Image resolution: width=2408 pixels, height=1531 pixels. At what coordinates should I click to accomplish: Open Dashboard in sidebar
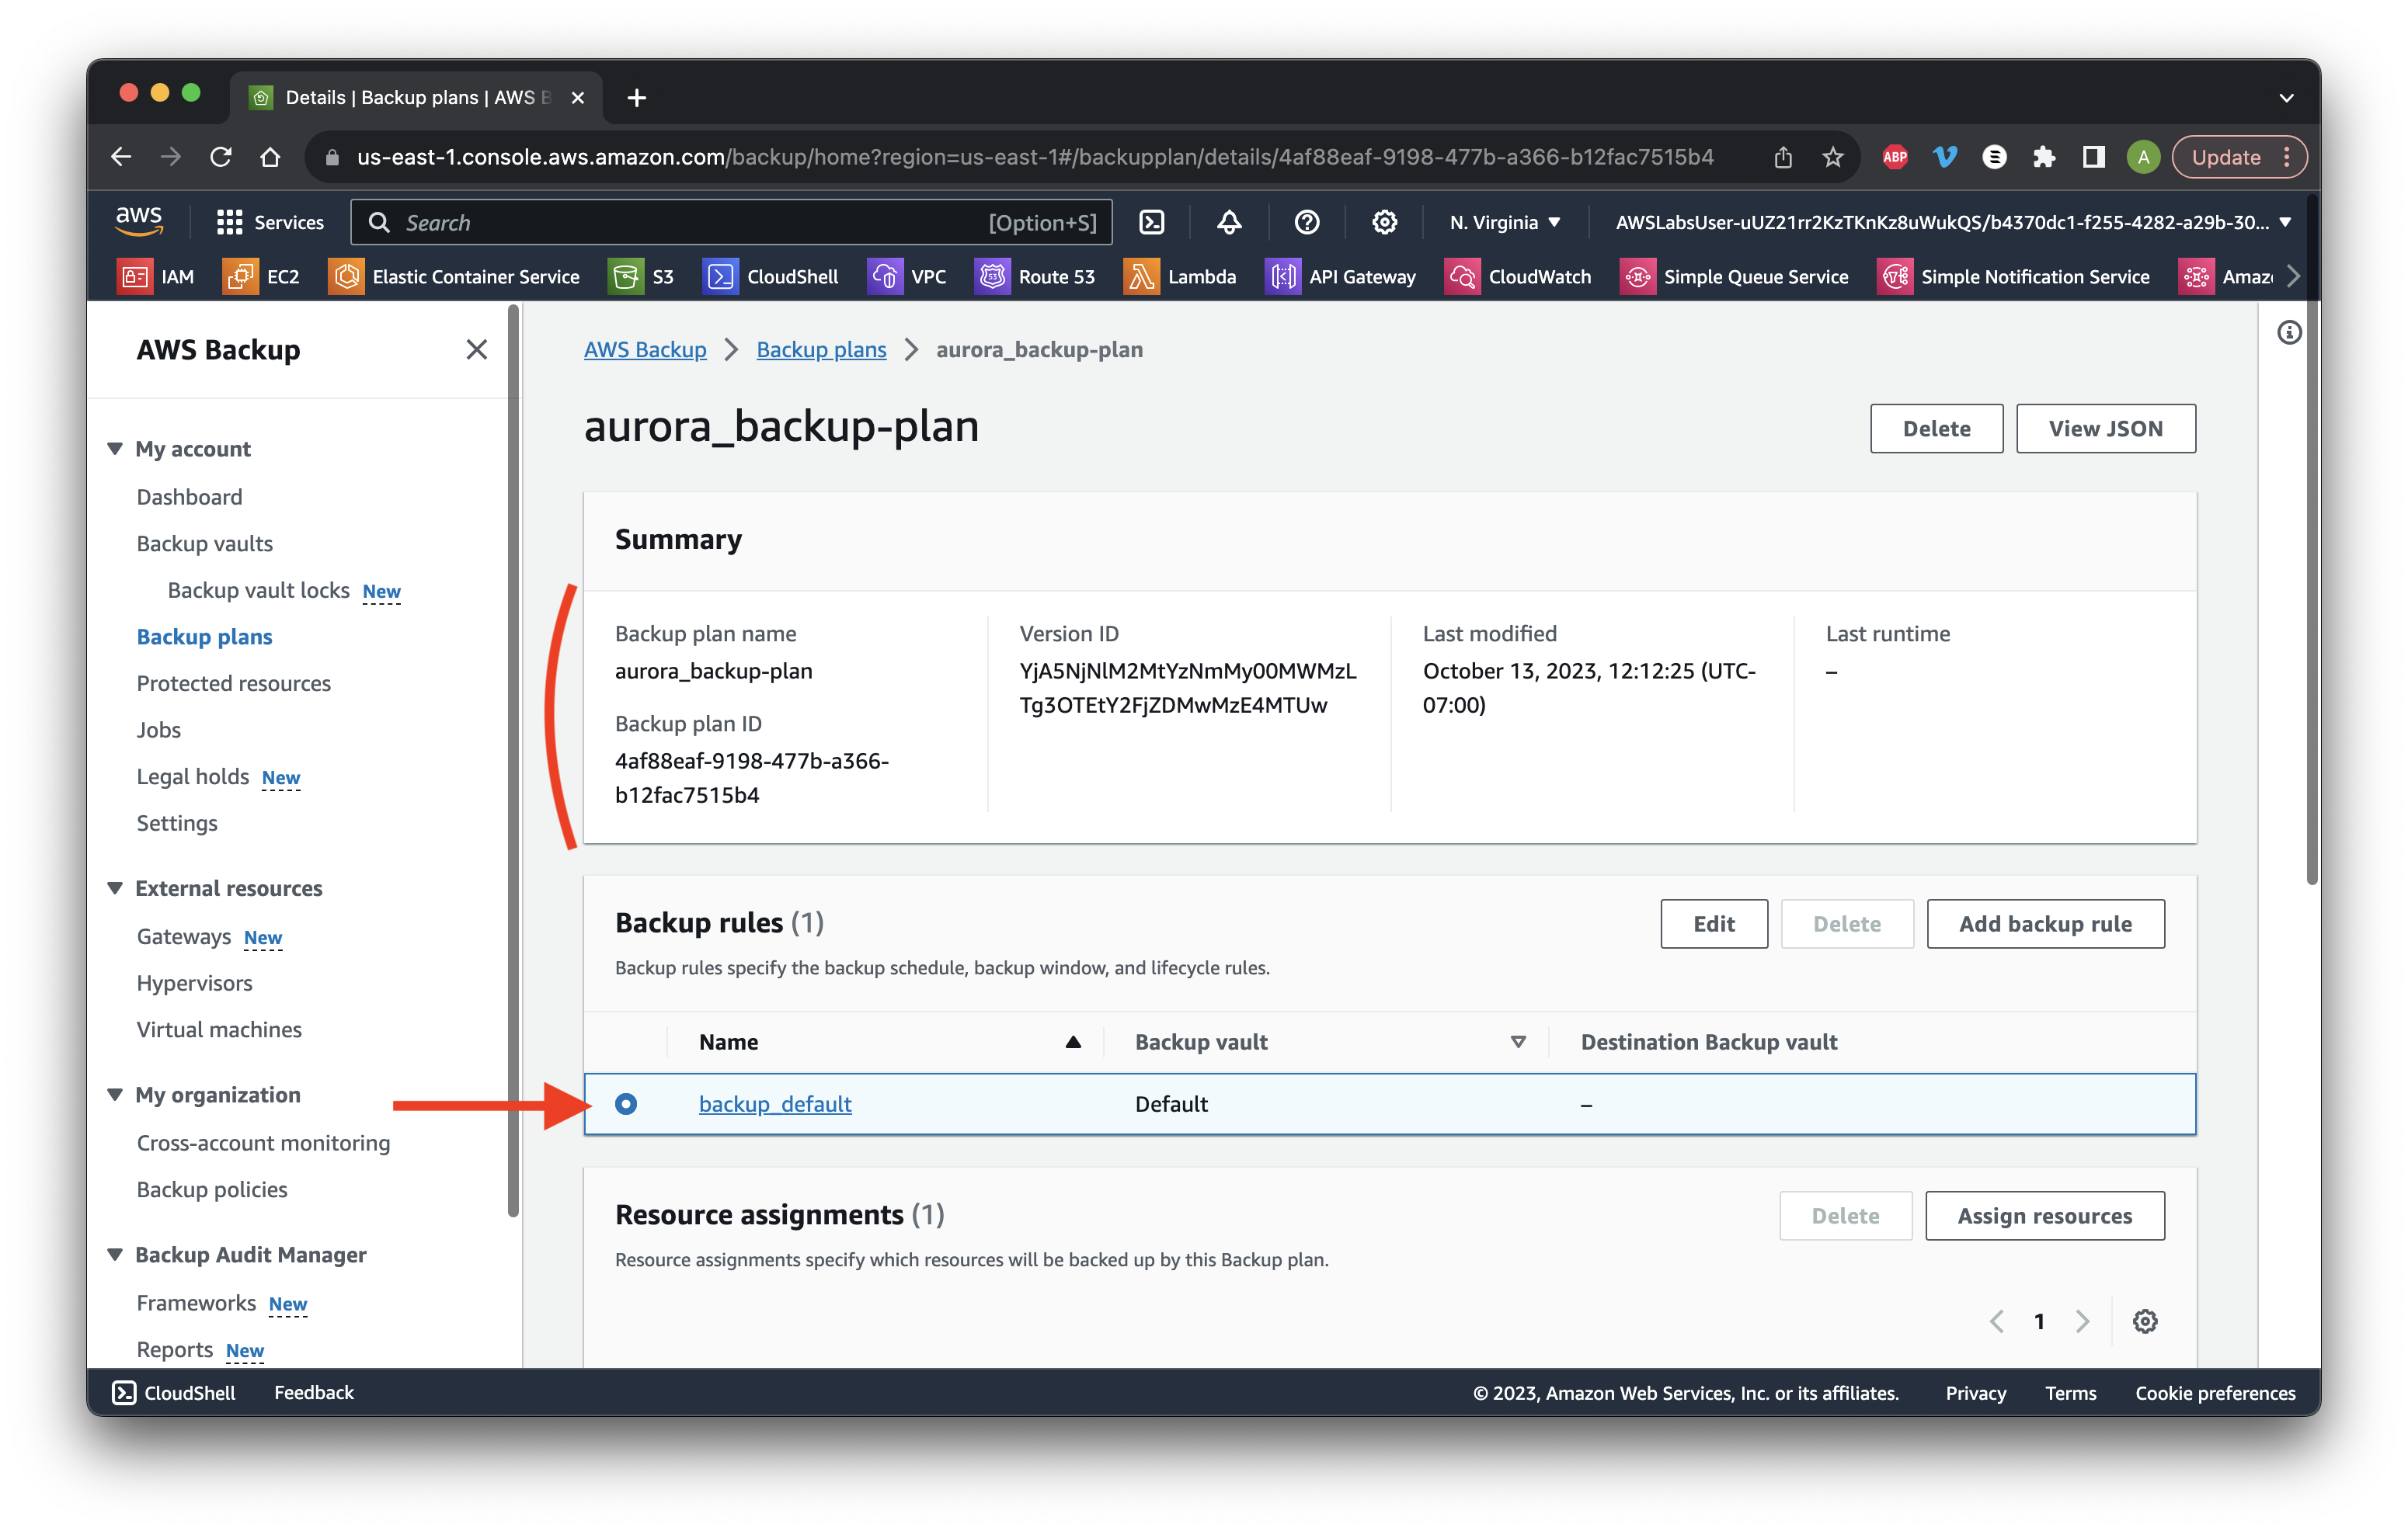[x=189, y=497]
